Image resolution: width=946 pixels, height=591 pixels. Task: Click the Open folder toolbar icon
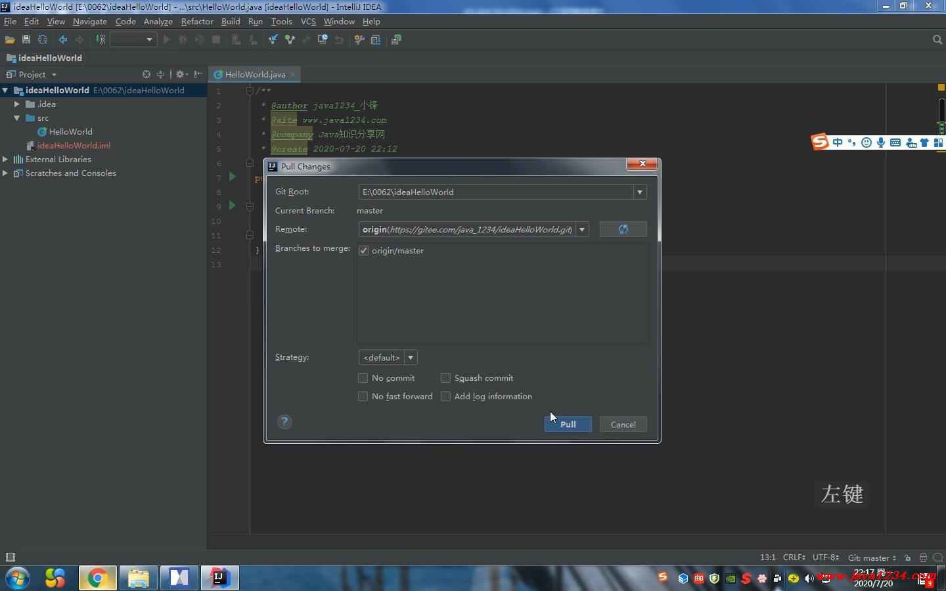pyautogui.click(x=10, y=39)
